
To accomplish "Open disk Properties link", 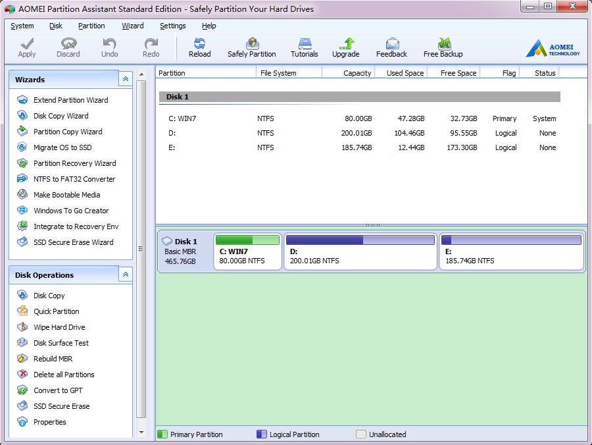I will pos(50,422).
